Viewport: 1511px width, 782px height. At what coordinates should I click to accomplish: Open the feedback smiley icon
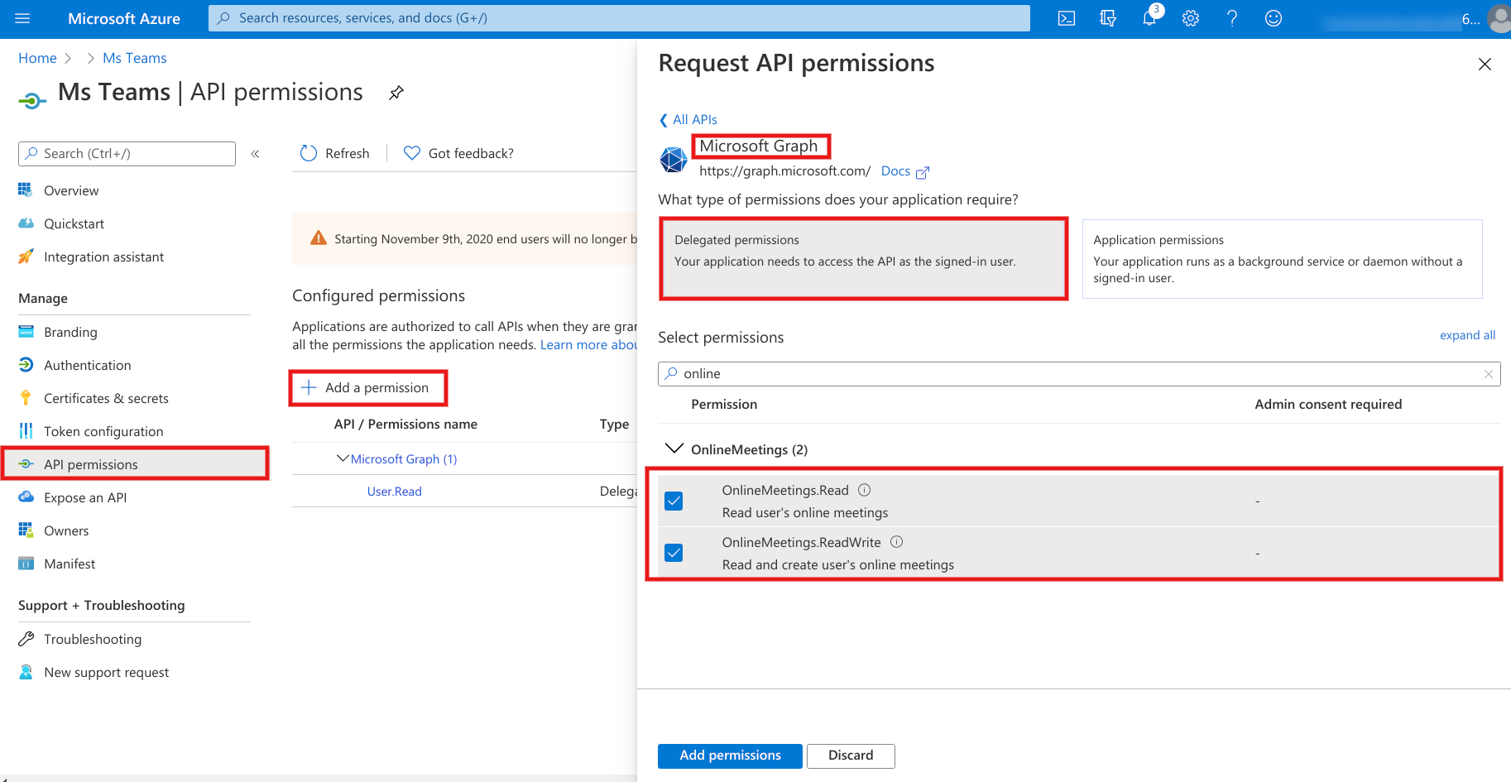(1274, 18)
